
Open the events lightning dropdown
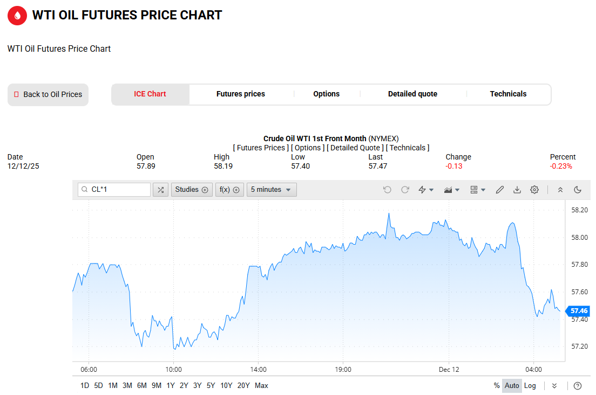click(x=426, y=190)
